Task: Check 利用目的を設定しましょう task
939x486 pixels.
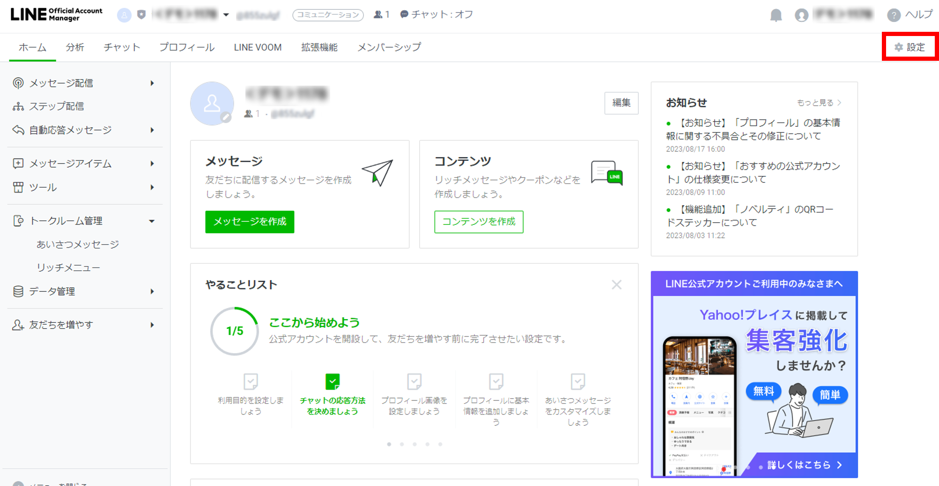Action: pyautogui.click(x=251, y=382)
